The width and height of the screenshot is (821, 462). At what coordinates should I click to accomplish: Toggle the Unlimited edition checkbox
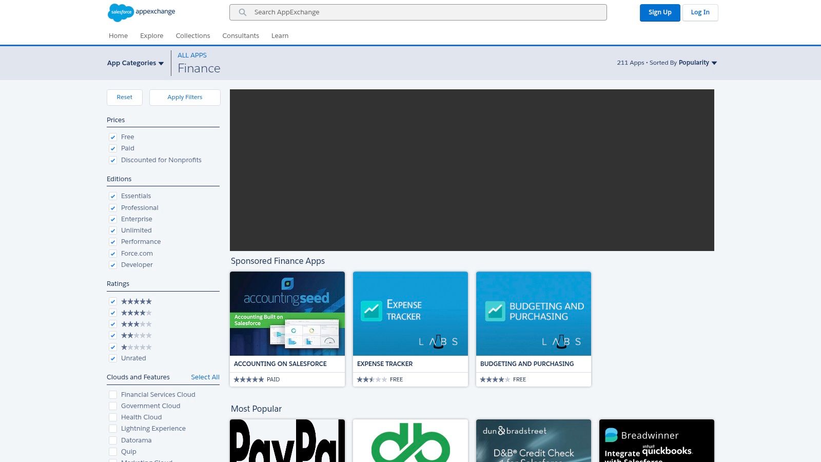[113, 230]
